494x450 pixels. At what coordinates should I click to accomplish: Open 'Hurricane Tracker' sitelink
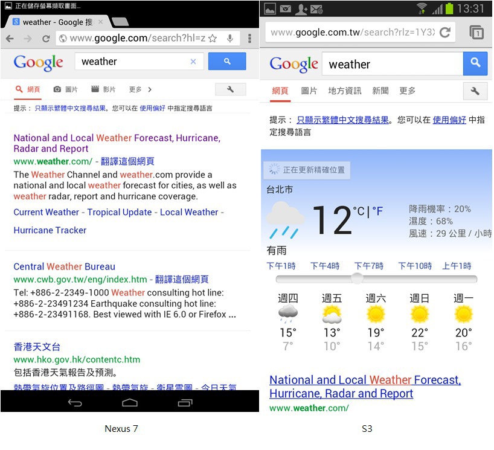[x=50, y=230]
